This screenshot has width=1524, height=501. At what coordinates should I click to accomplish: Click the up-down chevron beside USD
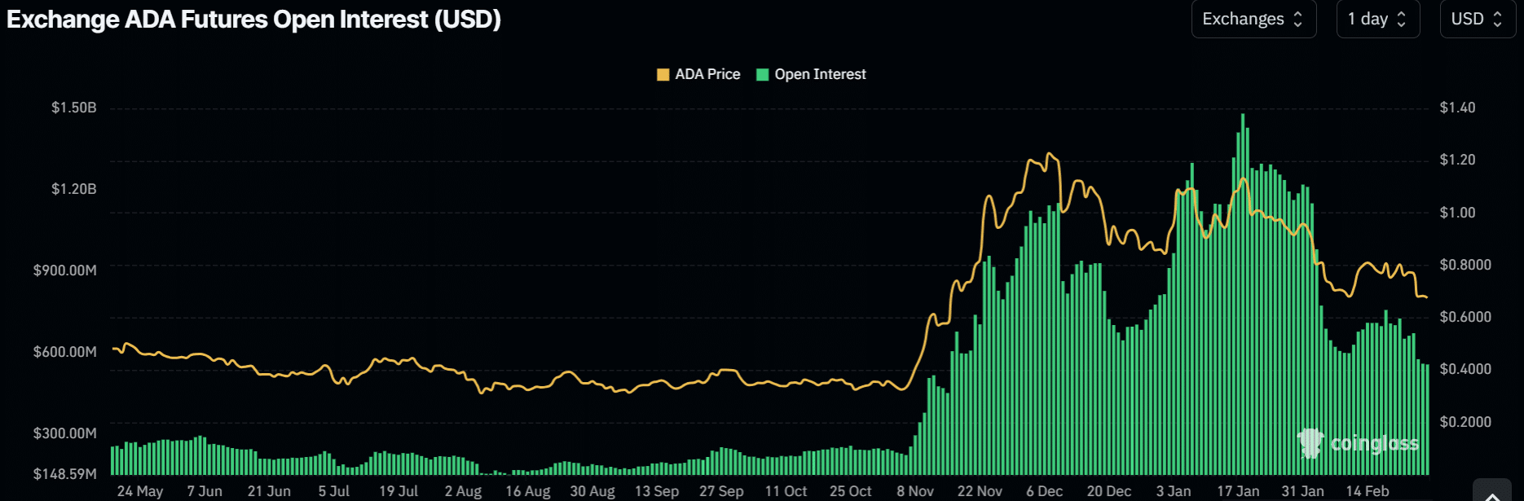(x=1497, y=20)
